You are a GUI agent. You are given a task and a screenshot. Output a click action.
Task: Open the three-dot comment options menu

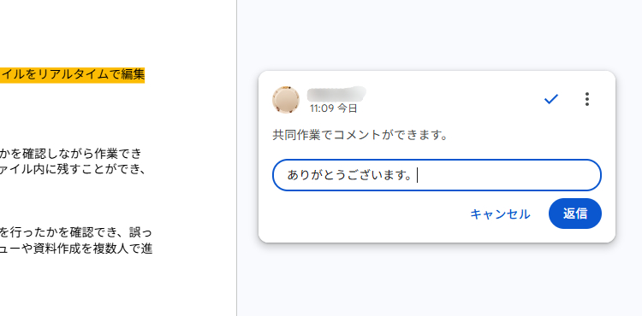587,99
